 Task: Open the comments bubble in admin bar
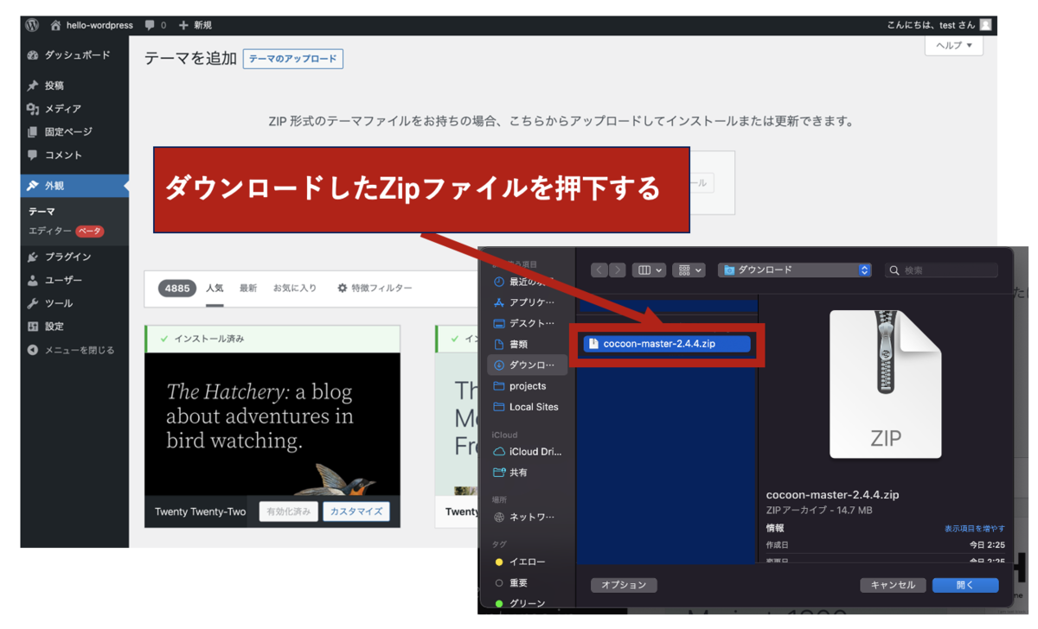[x=151, y=25]
